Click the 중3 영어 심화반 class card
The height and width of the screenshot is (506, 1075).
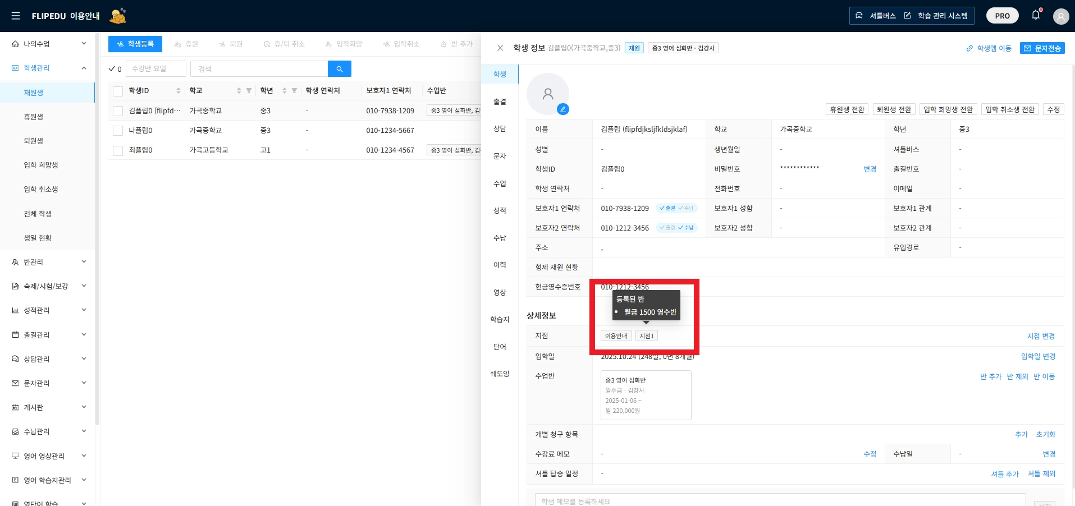coord(646,395)
